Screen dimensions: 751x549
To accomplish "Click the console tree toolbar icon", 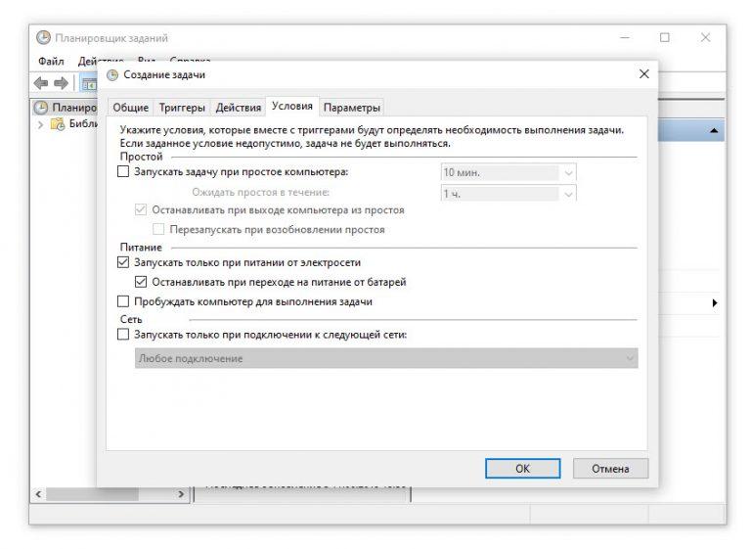I will [x=89, y=84].
